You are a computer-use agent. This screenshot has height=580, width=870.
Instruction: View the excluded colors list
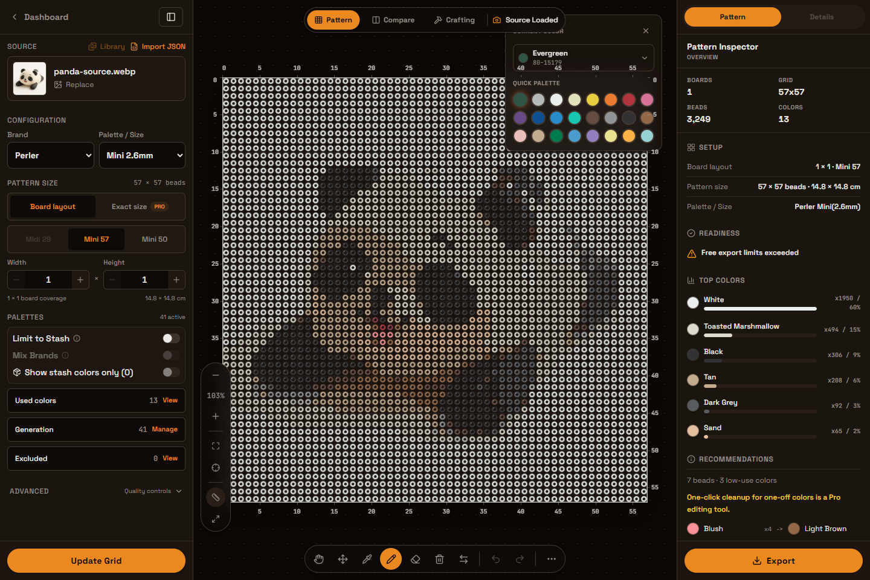(170, 459)
